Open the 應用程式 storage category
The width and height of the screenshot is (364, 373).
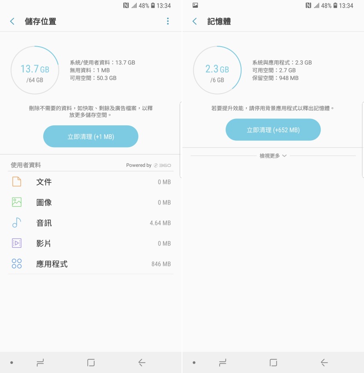click(x=91, y=263)
